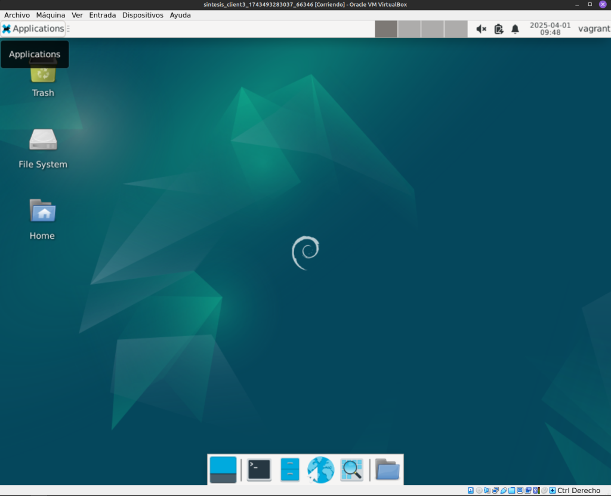
Task: Open the power manager battery icon
Action: tap(499, 29)
